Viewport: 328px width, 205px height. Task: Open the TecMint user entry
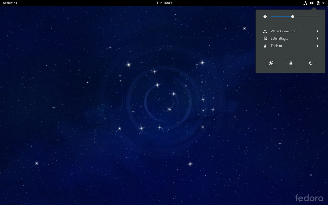point(290,46)
